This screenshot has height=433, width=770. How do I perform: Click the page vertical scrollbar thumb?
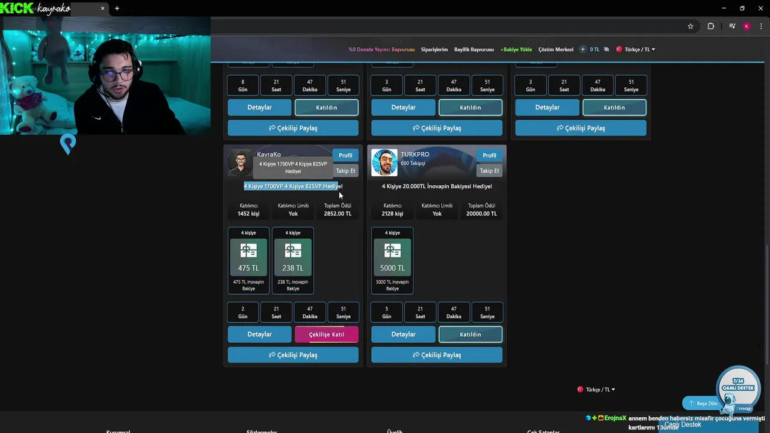(767, 304)
